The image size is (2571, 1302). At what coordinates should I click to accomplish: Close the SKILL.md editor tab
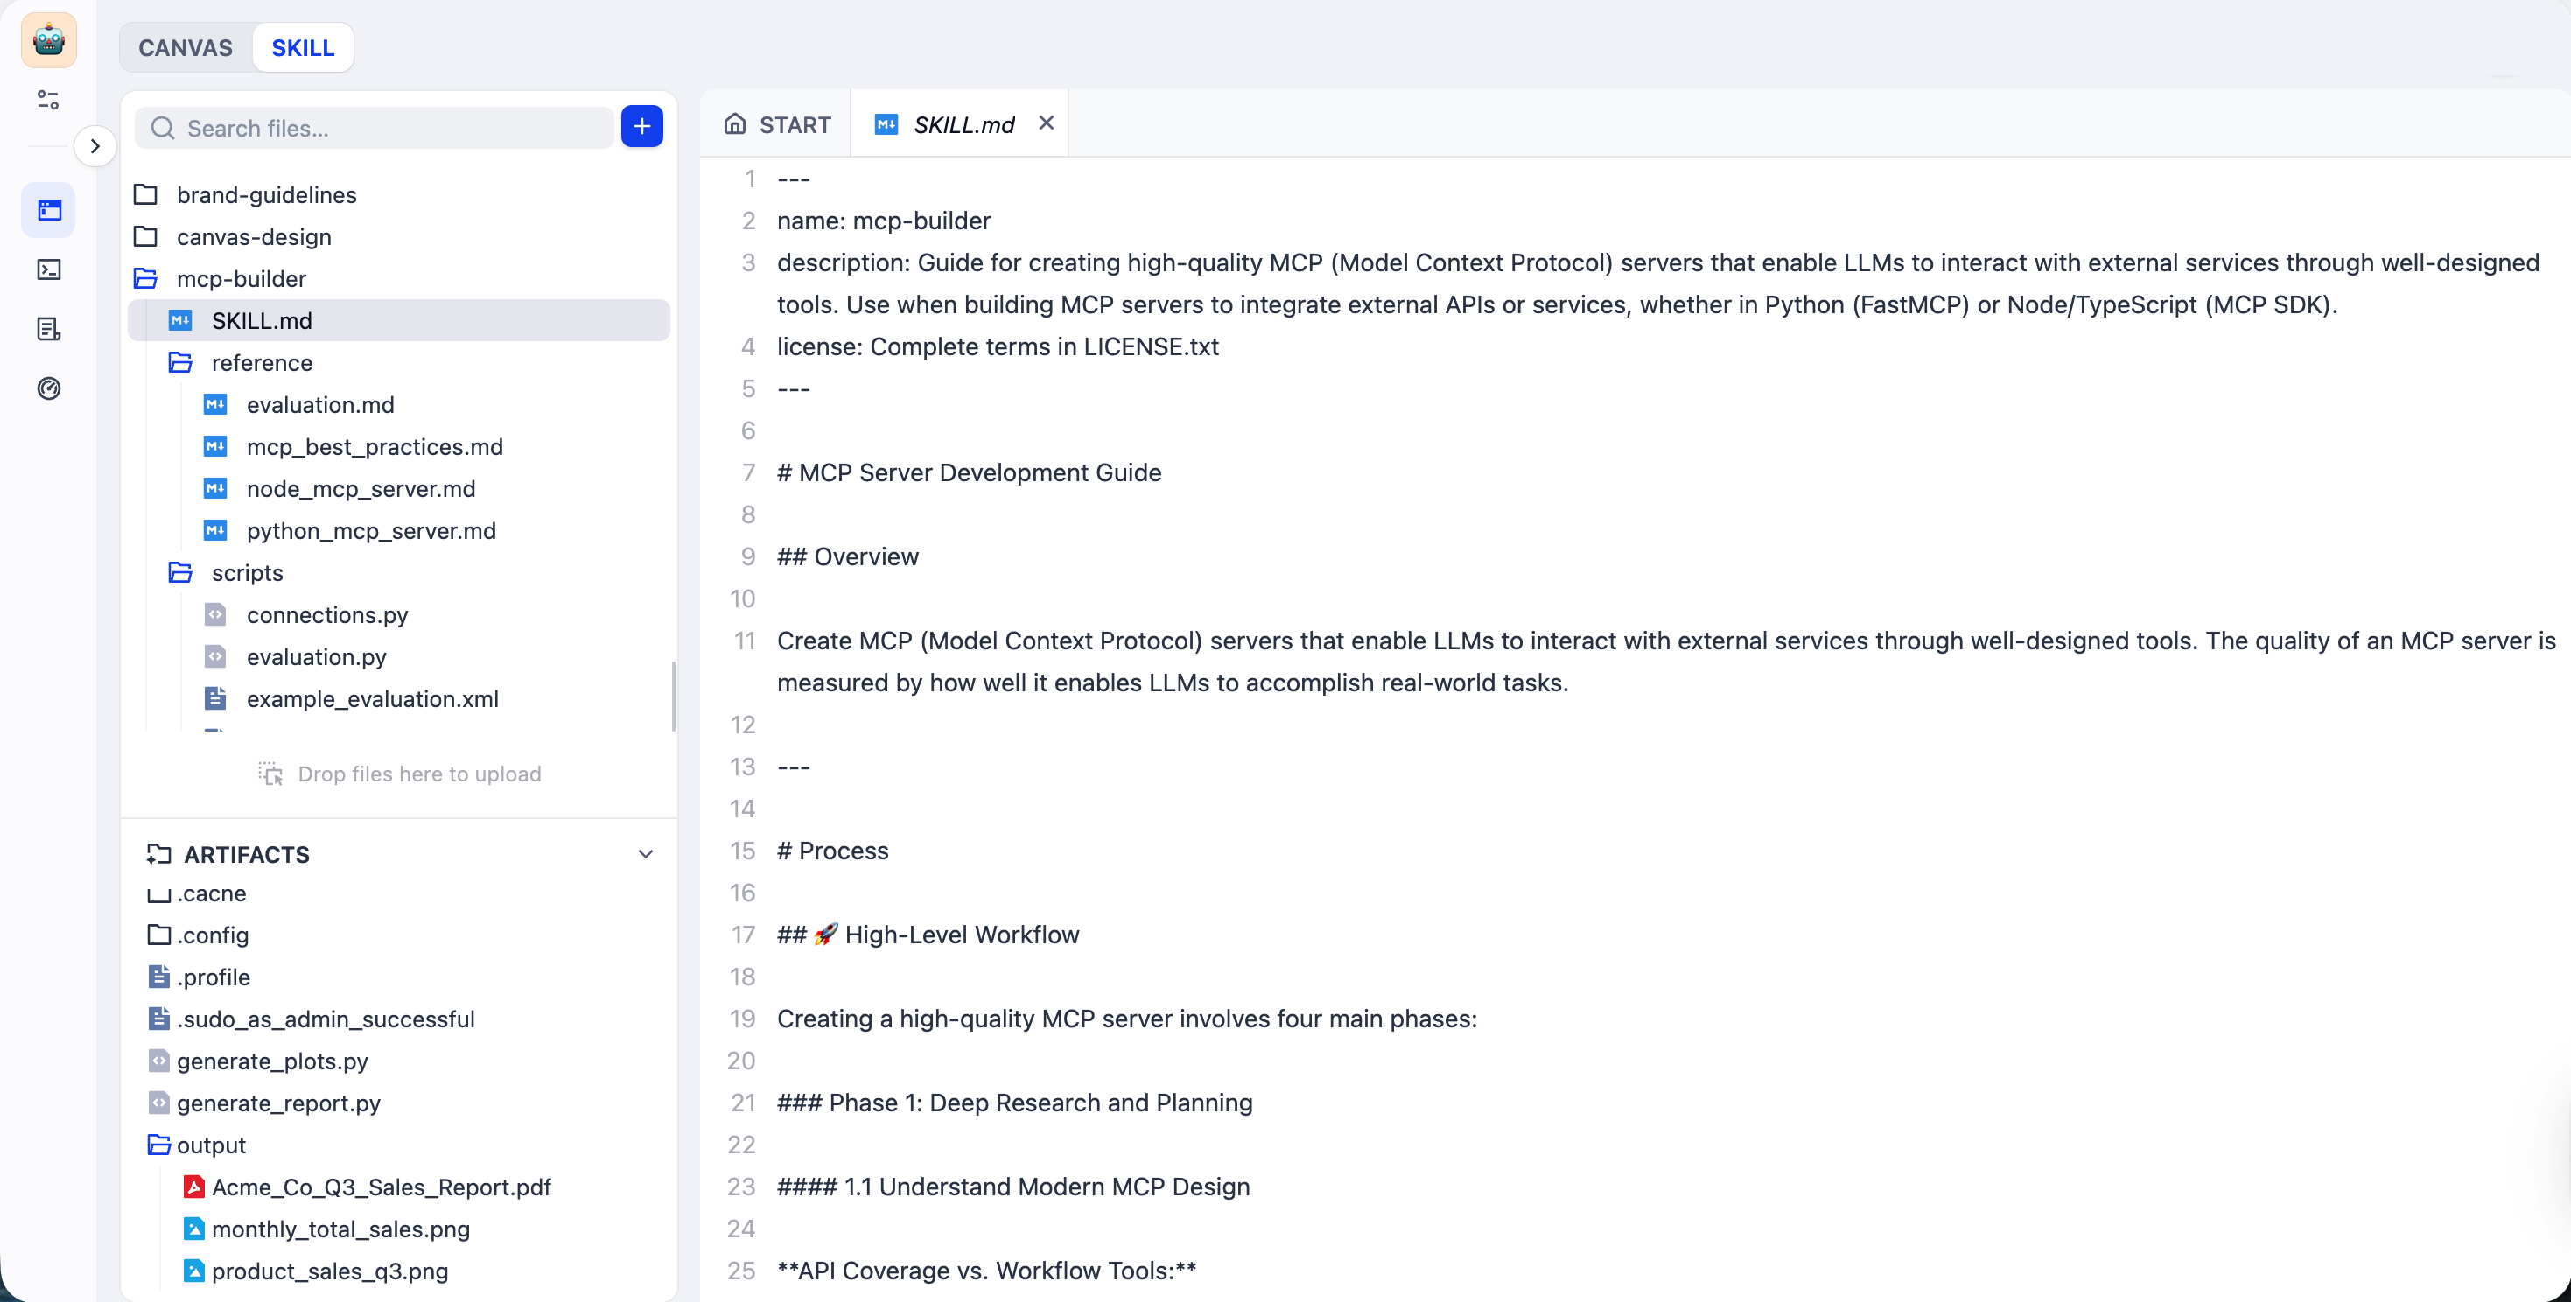(x=1046, y=122)
